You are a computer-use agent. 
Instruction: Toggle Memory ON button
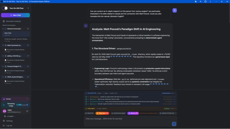pyautogui.click(x=133, y=113)
